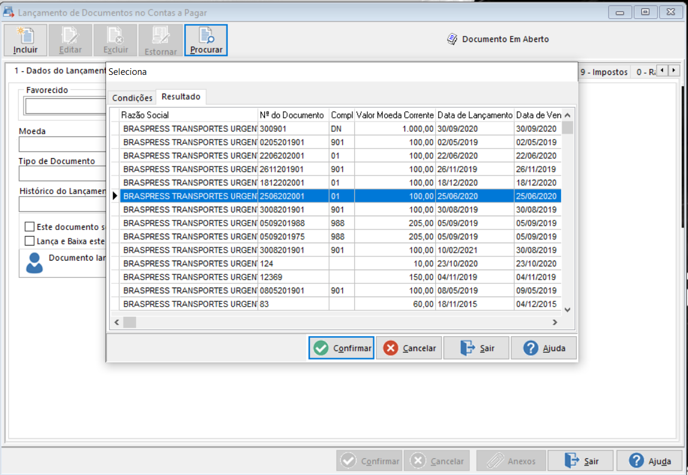Click Sair in the Seleciona dialog

(476, 348)
